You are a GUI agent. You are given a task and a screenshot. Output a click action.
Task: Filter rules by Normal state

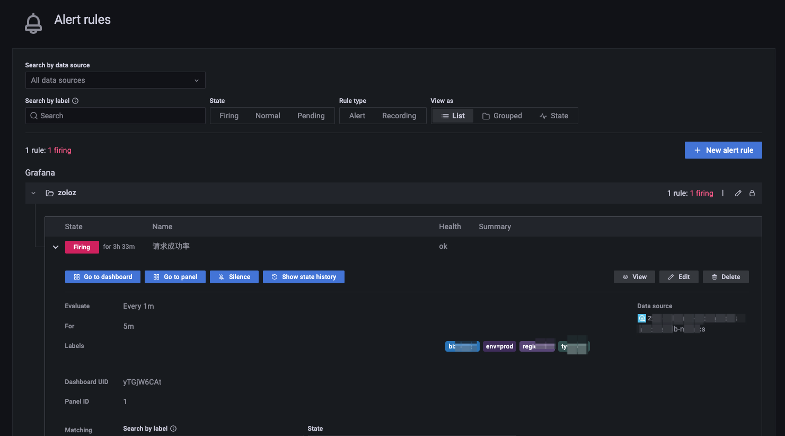tap(268, 116)
